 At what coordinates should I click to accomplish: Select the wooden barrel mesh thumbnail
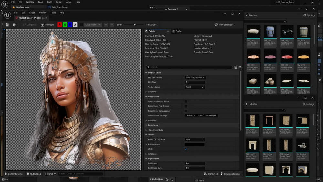pyautogui.click(x=304, y=32)
